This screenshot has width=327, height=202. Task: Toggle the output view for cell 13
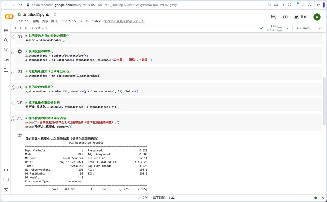coord(20,135)
